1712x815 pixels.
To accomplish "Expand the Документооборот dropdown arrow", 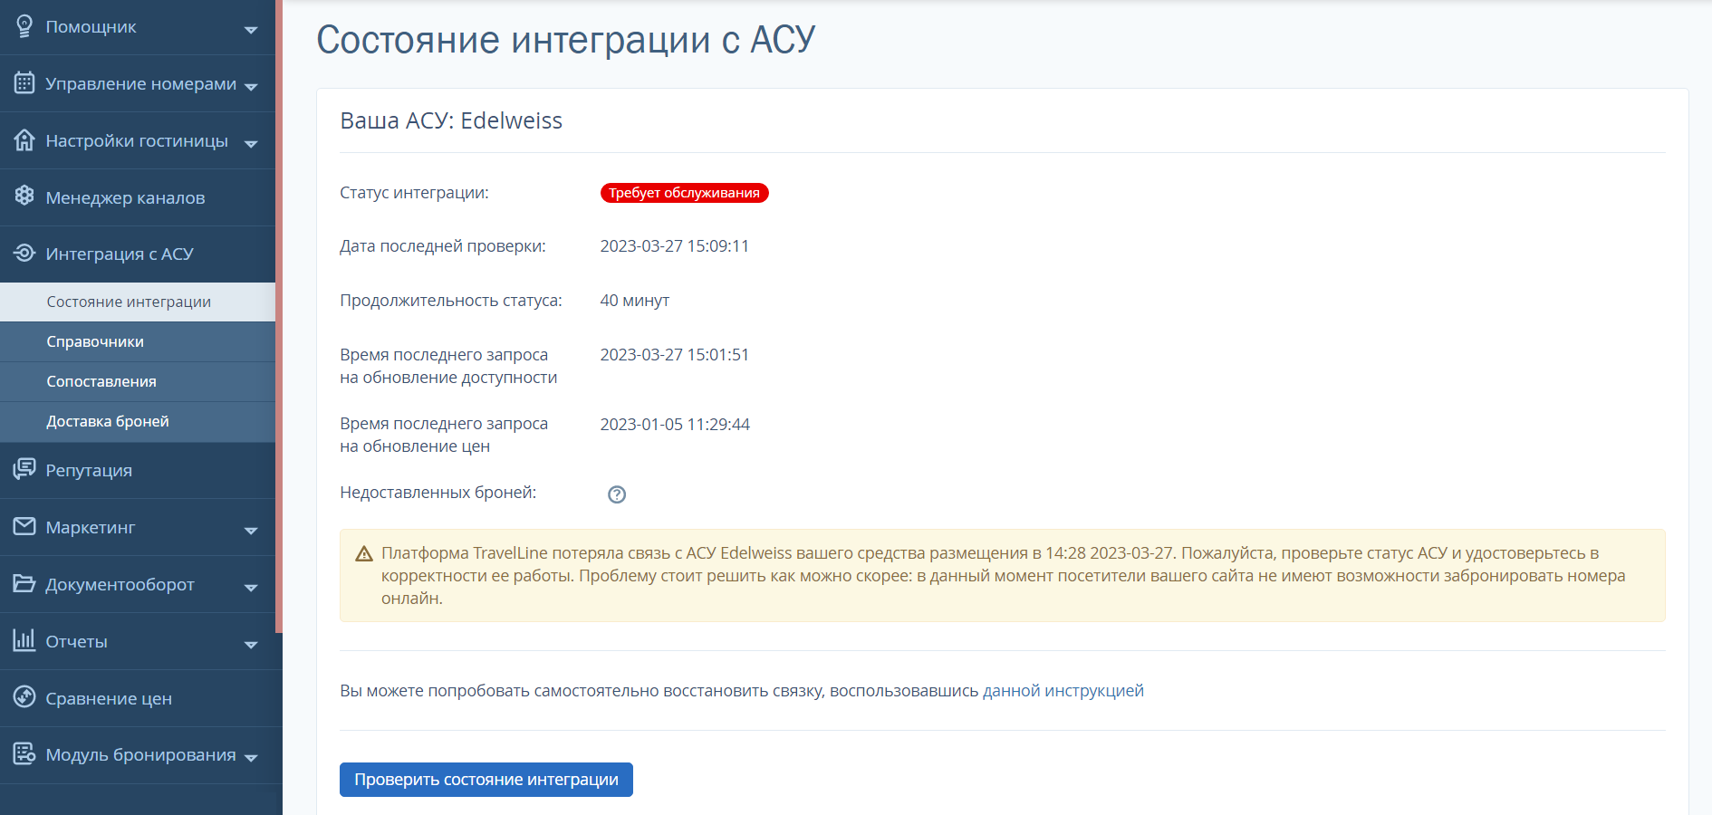I will pos(251,588).
